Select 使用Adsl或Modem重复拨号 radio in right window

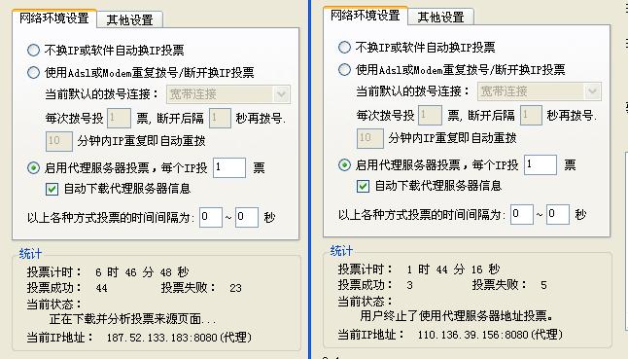344,70
